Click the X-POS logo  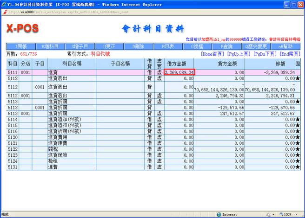click(23, 29)
